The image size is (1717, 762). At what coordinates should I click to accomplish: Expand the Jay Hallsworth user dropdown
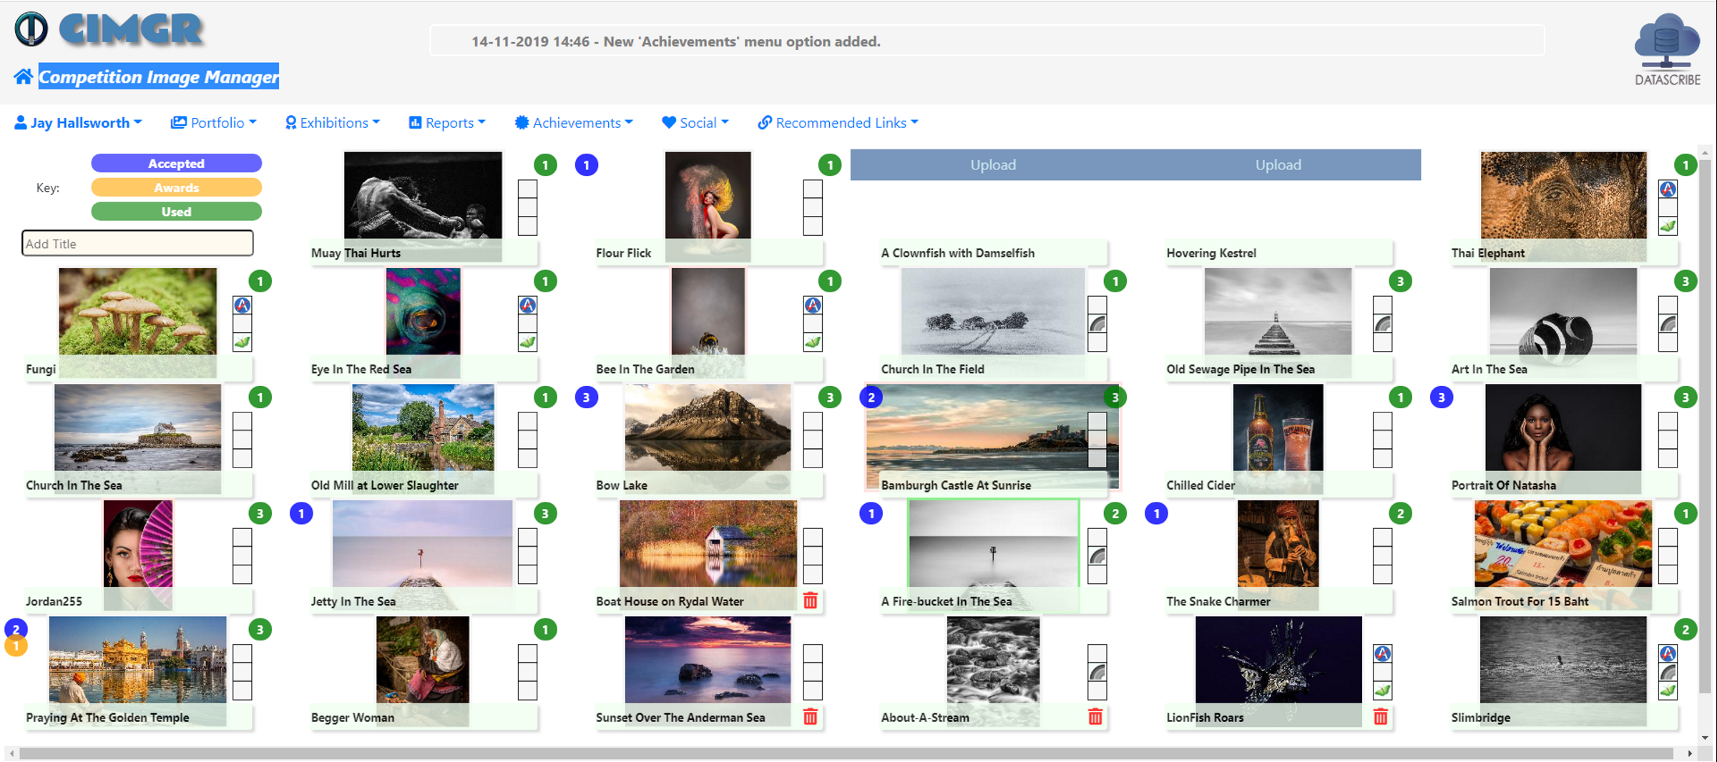(78, 123)
